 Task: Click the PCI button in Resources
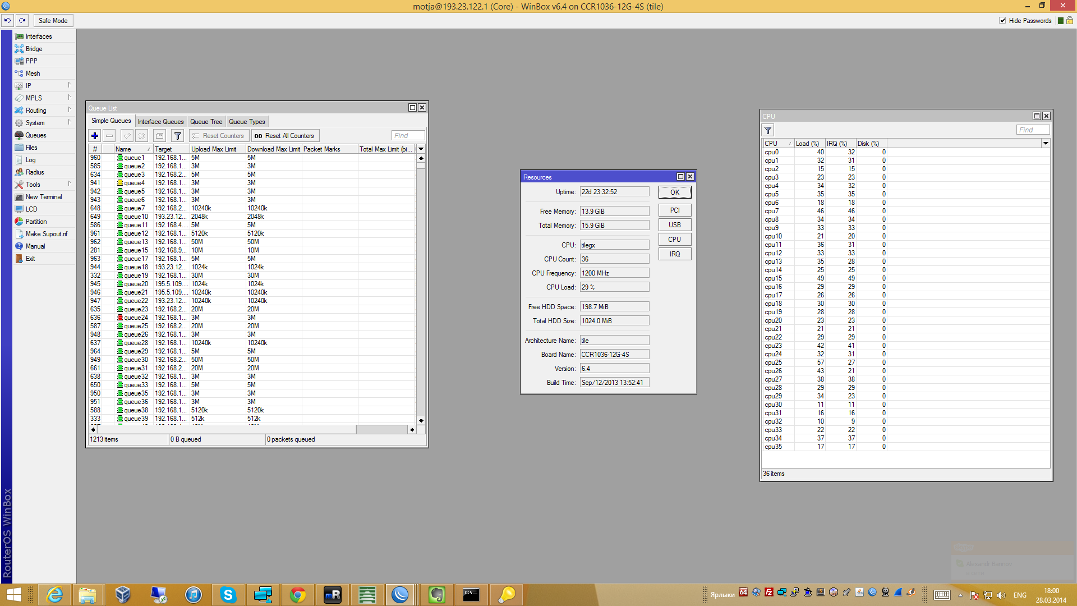click(x=674, y=210)
